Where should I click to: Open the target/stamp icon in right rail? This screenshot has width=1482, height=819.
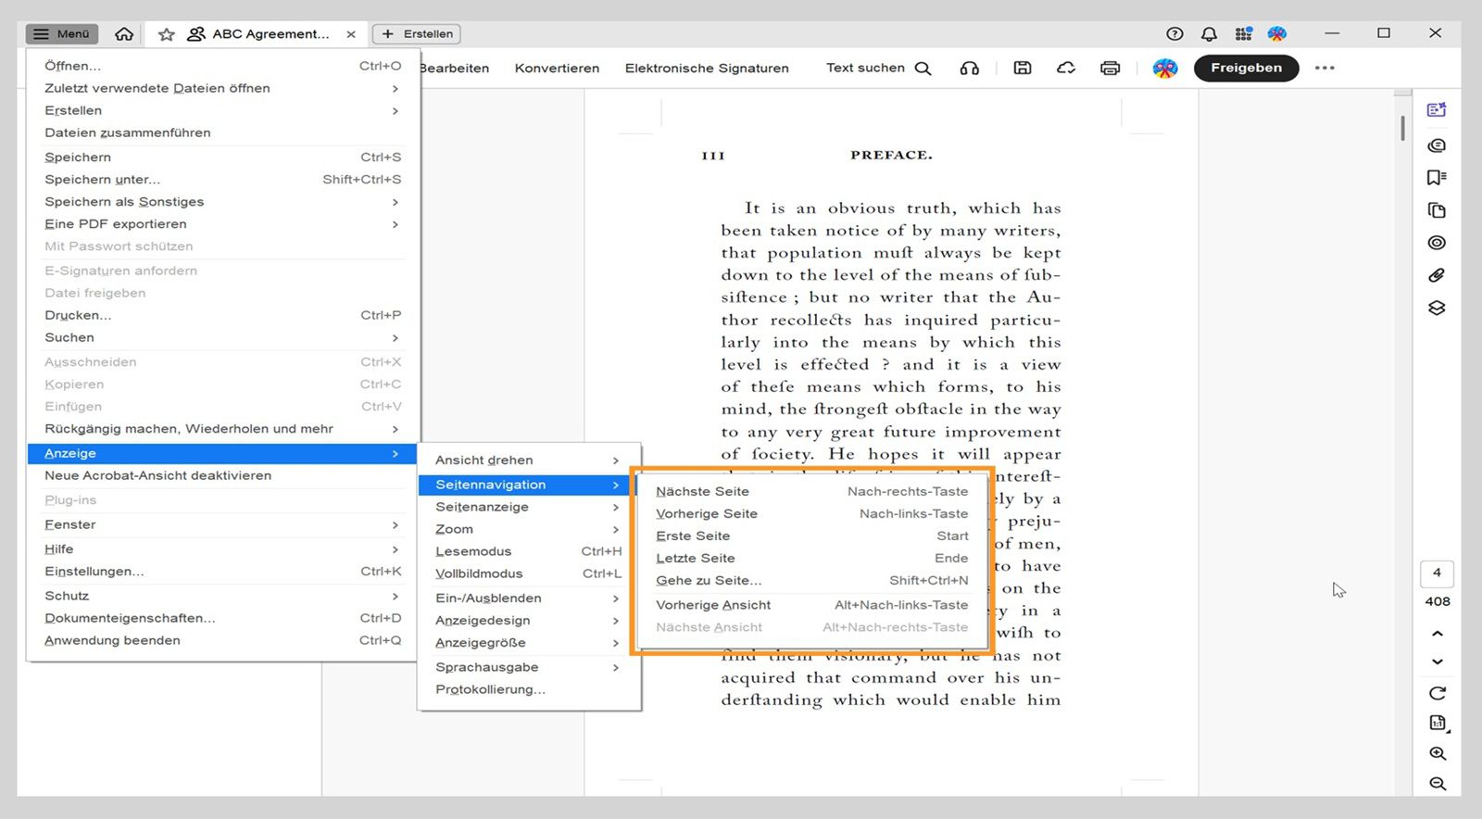tap(1437, 243)
